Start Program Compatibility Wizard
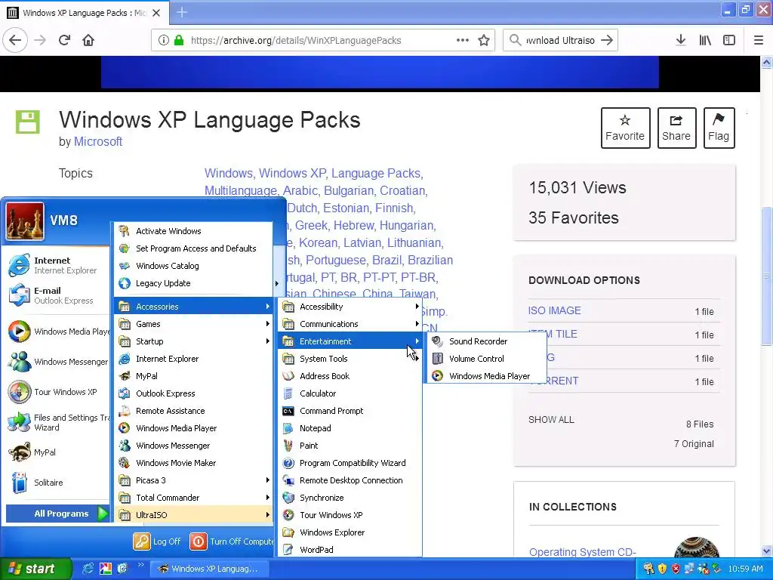Image resolution: width=773 pixels, height=580 pixels. point(350,463)
